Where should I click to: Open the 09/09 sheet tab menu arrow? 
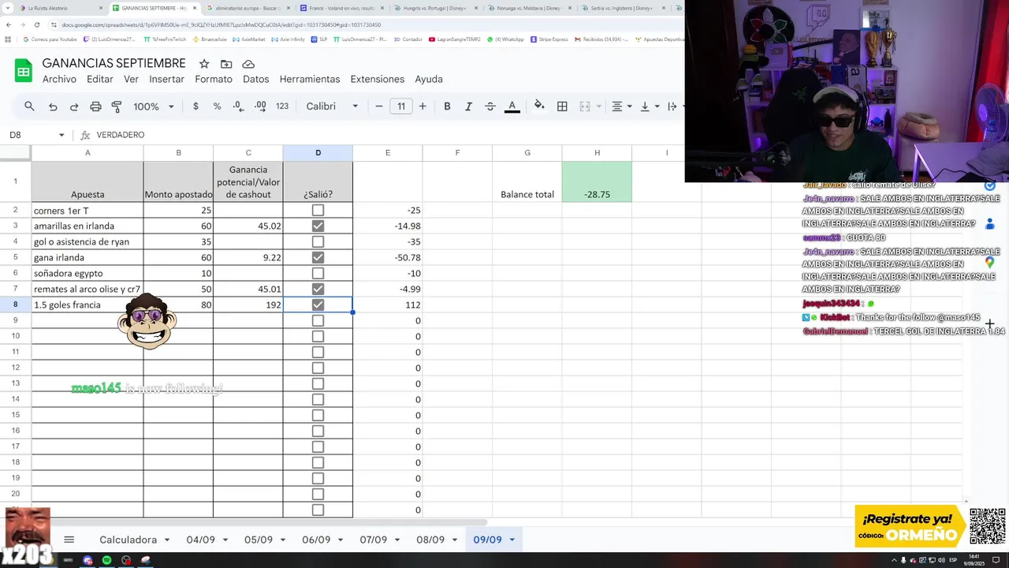[512, 540]
